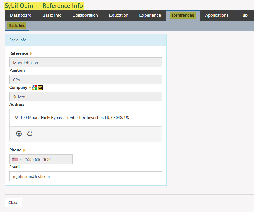Go to the Experience tab
The height and width of the screenshot is (212, 254).
pos(150,15)
